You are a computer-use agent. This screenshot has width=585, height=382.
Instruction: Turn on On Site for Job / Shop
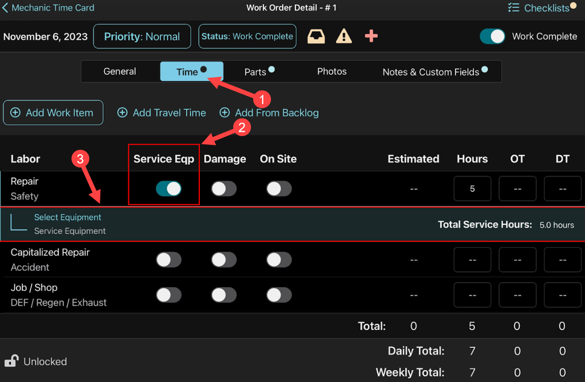point(279,295)
